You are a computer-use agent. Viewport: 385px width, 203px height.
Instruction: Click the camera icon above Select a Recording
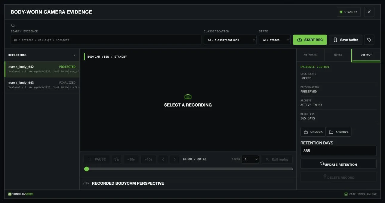click(188, 97)
